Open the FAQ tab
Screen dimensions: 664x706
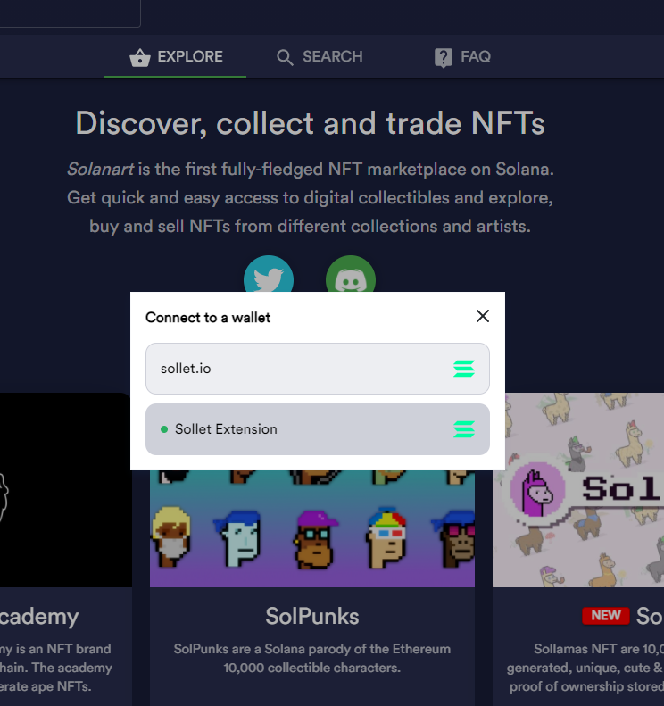coord(462,57)
